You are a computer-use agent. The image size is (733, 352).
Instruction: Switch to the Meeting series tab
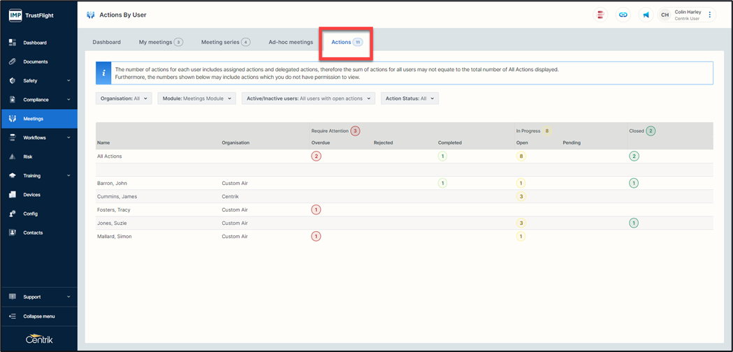(x=225, y=42)
